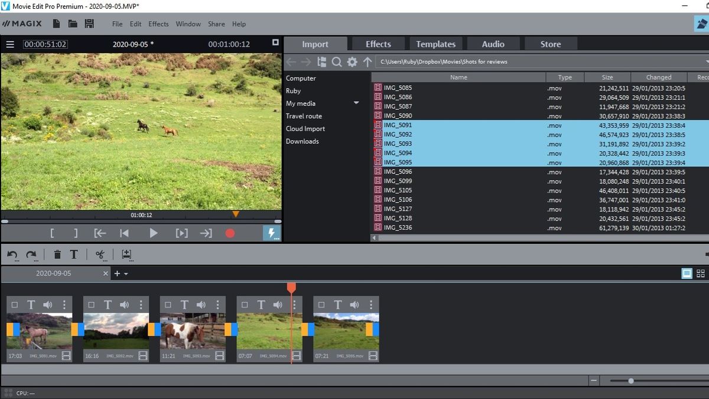Image resolution: width=709 pixels, height=399 pixels.
Task: Open the title editor via the T icon
Action: coord(73,254)
